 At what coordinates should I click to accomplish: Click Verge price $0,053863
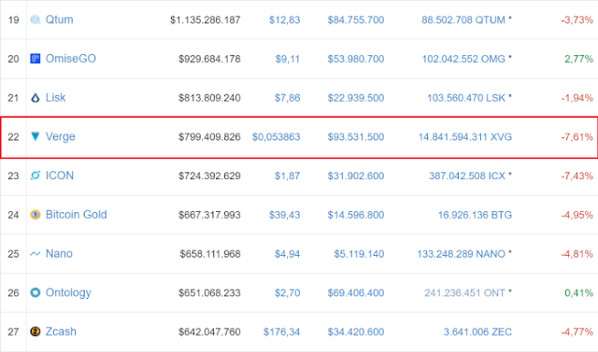277,136
